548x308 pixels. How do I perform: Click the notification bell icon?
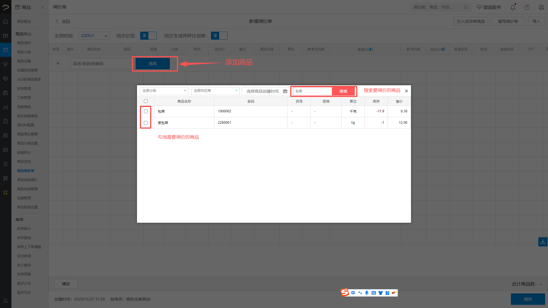click(x=513, y=7)
